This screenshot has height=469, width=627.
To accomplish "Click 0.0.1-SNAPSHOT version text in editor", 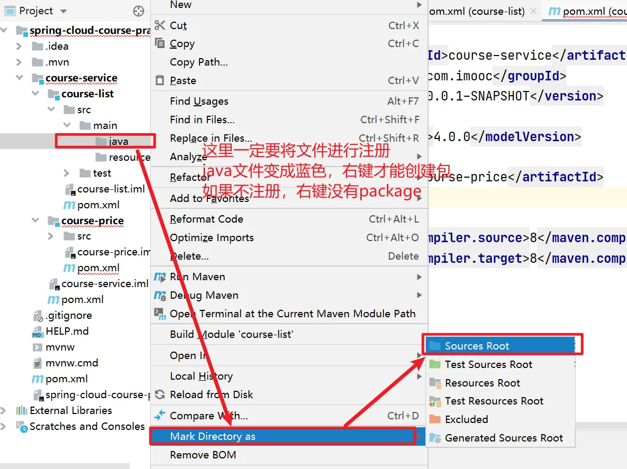I will (x=479, y=96).
